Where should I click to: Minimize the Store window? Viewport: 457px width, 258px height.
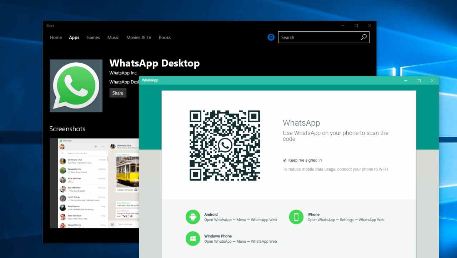coord(343,26)
